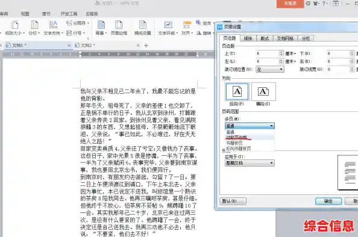Open 纸张大小 dropdown arrow

pos(24,33)
